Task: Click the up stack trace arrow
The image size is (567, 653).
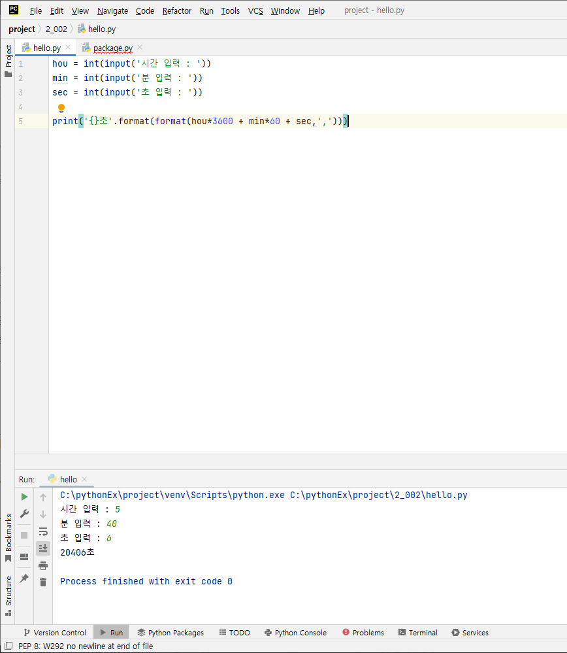Action: coord(43,497)
